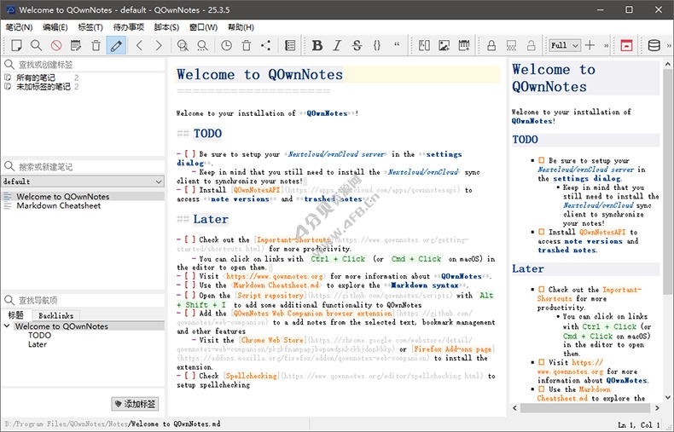674x432 pixels.
Task: Open the default note folder dropdown
Action: 83,181
